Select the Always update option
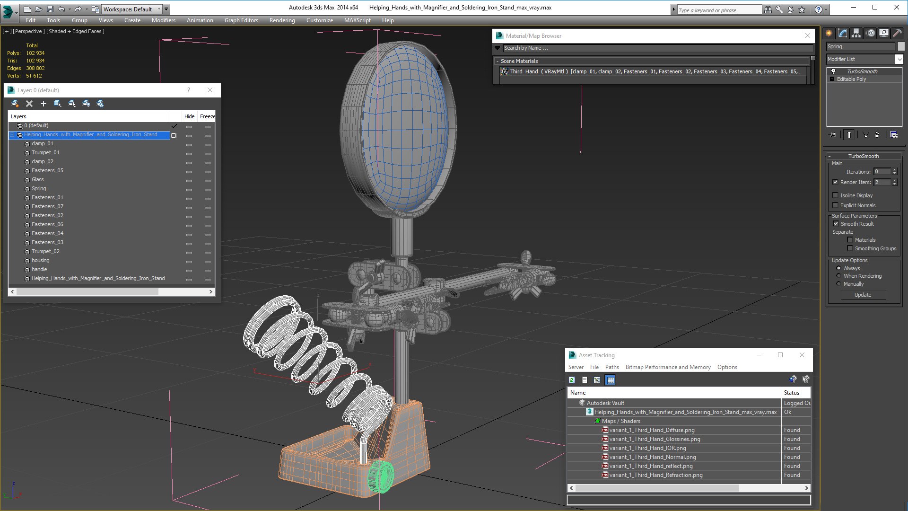 [x=838, y=268]
